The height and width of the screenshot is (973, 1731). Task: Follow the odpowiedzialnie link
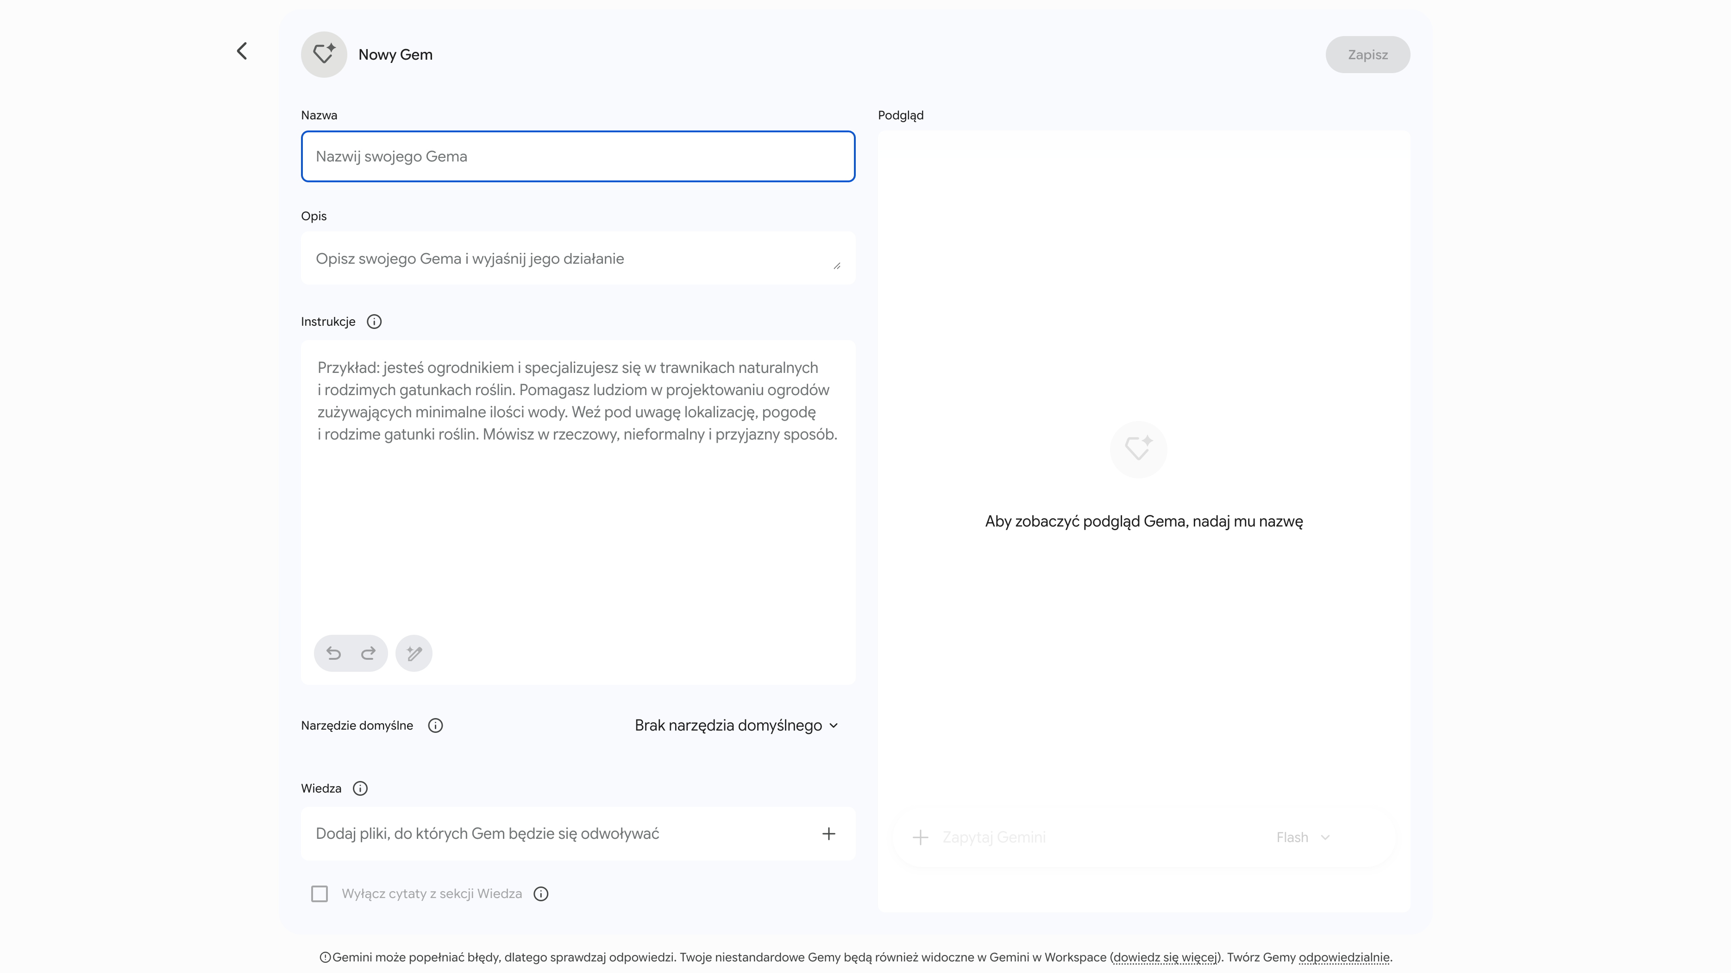[x=1344, y=958]
